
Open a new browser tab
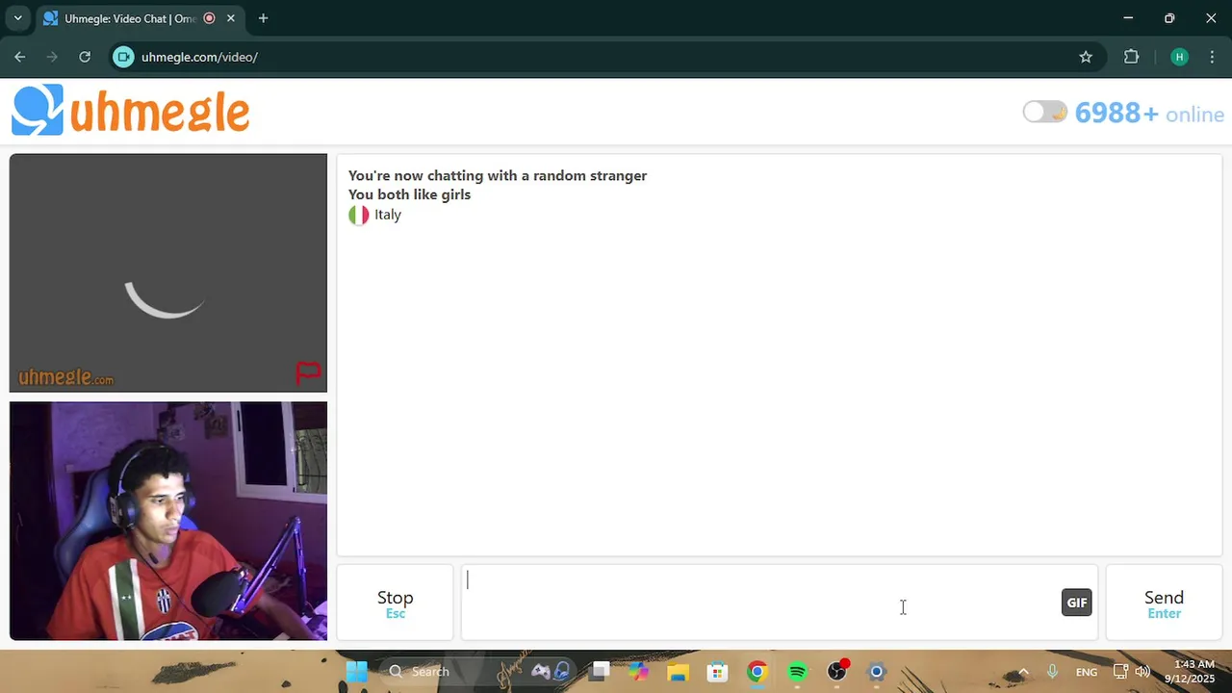[263, 18]
